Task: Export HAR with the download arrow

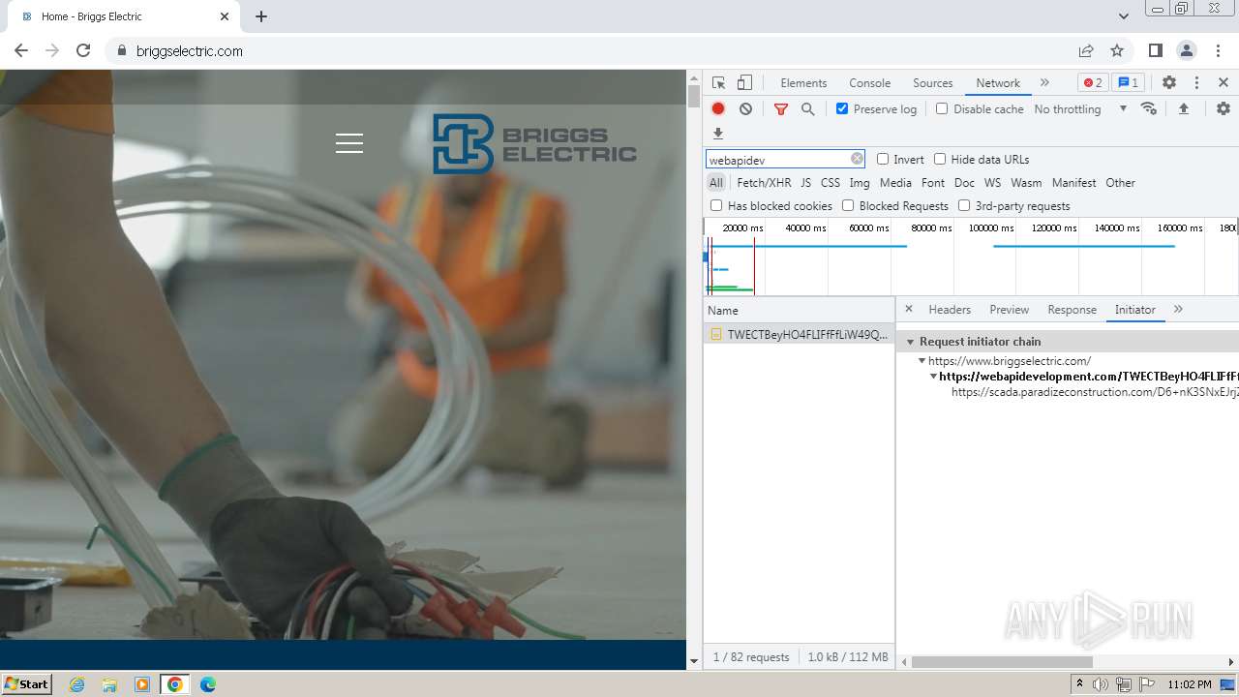Action: tap(718, 134)
